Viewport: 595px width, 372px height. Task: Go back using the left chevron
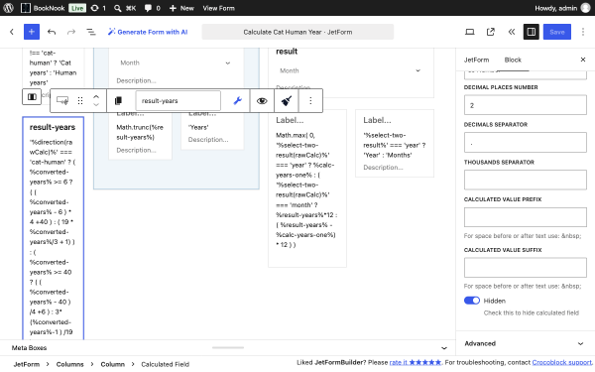(12, 32)
